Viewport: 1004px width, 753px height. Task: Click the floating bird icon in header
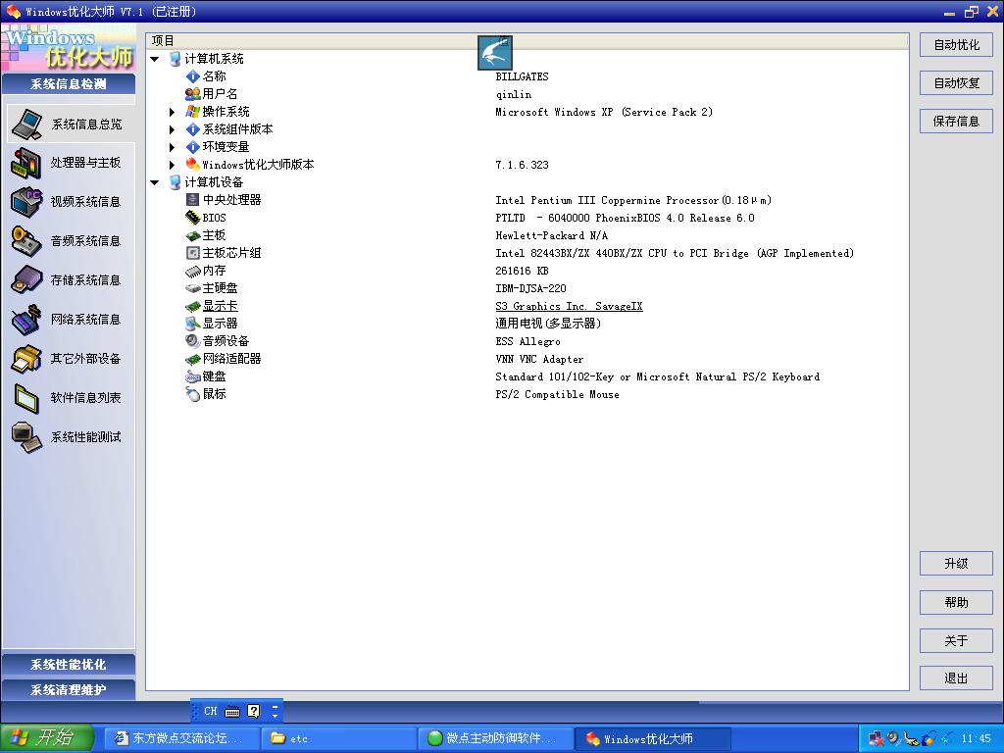tap(494, 53)
